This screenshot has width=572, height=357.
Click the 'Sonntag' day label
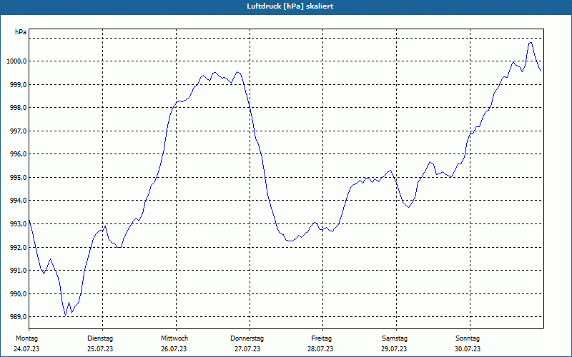click(x=468, y=338)
